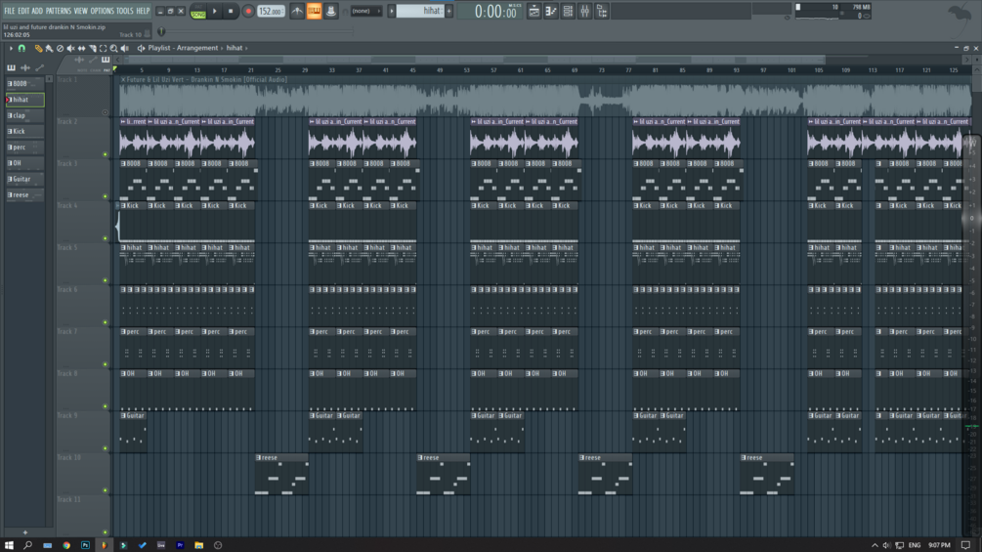Show pattern clips in picker panel
Viewport: 982px width, 552px height.
point(12,67)
